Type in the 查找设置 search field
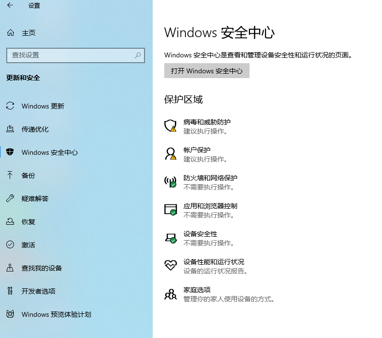The image size is (382, 338). coord(70,55)
